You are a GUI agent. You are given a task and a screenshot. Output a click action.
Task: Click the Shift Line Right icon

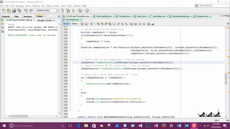(x=135, y=24)
